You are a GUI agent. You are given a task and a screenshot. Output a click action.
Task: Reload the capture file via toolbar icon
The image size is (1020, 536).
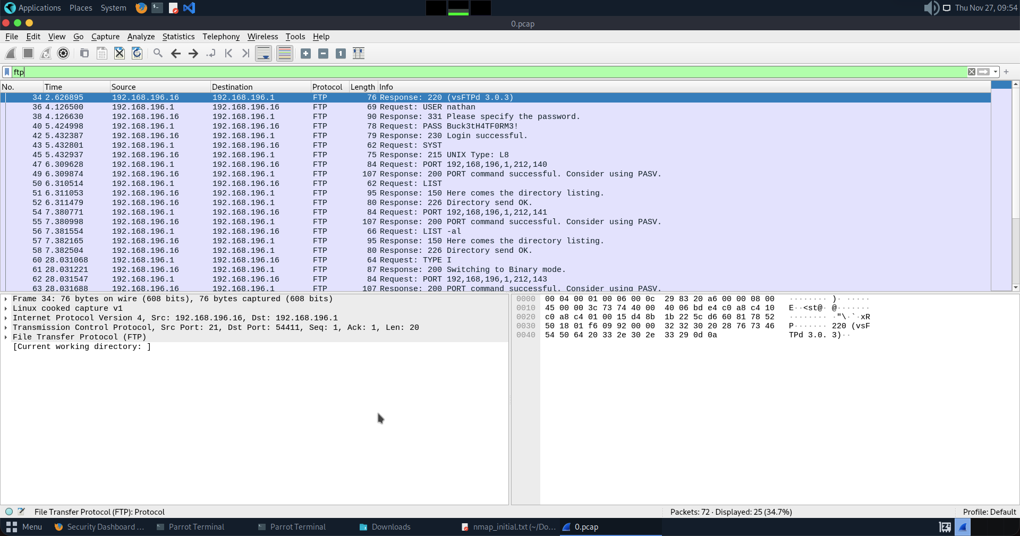[137, 53]
